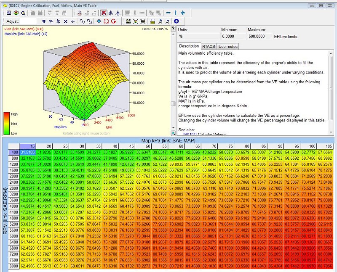Click the red circular arrow icon
The image size is (337, 272).
113,21
